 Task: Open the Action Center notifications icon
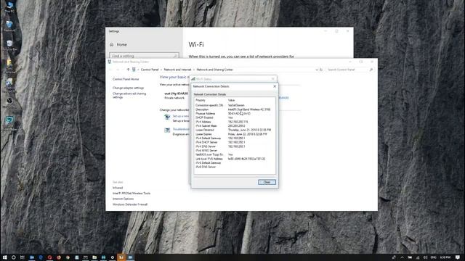(458, 257)
